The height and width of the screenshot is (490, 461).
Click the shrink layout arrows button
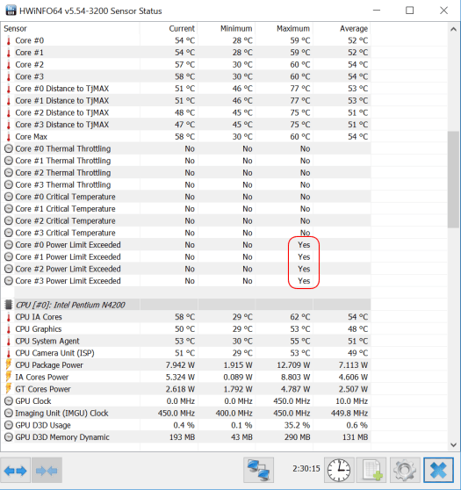pos(47,471)
